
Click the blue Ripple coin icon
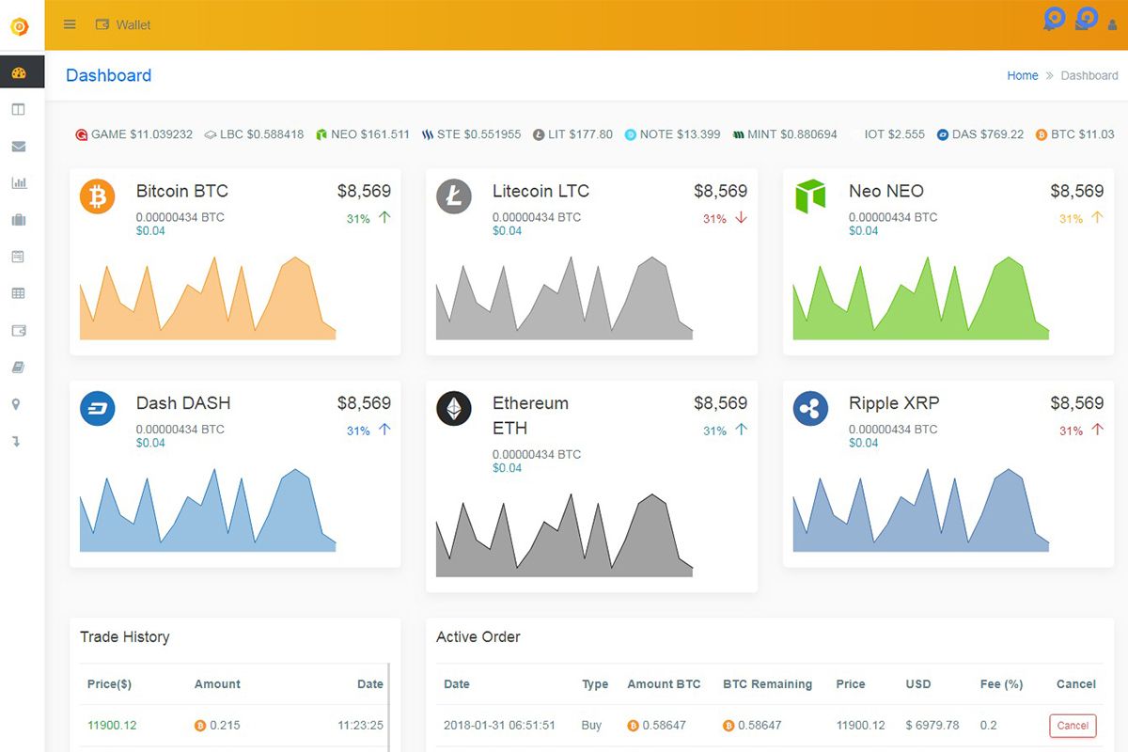810,409
